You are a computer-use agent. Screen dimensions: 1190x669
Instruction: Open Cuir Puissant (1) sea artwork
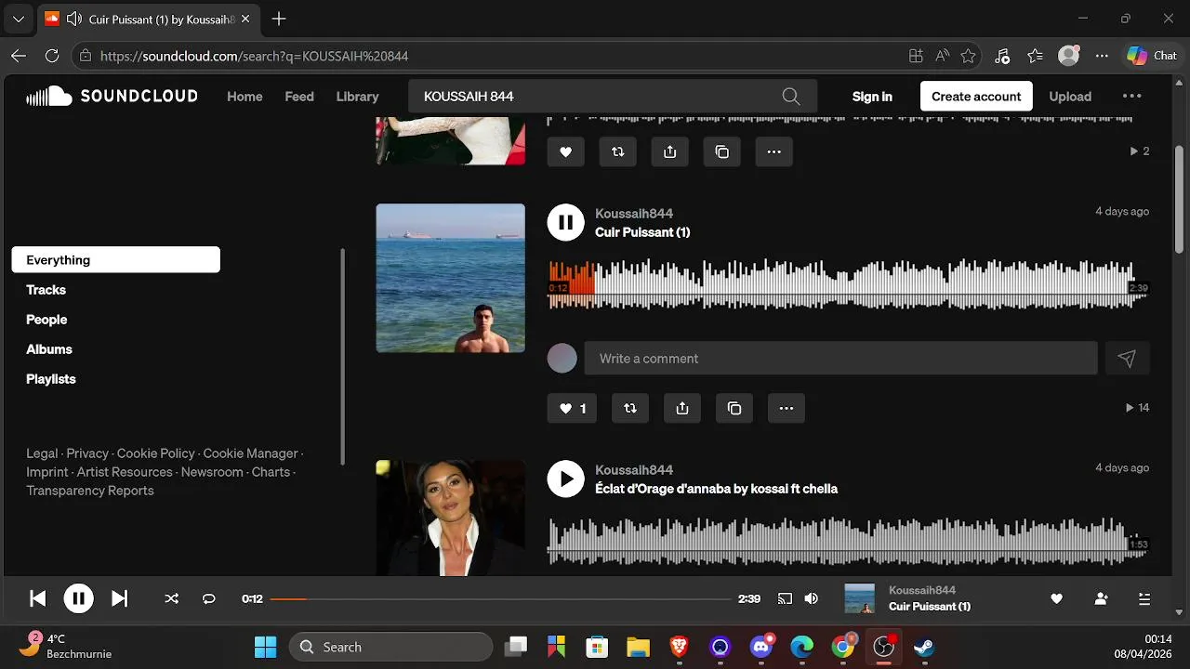tap(450, 279)
